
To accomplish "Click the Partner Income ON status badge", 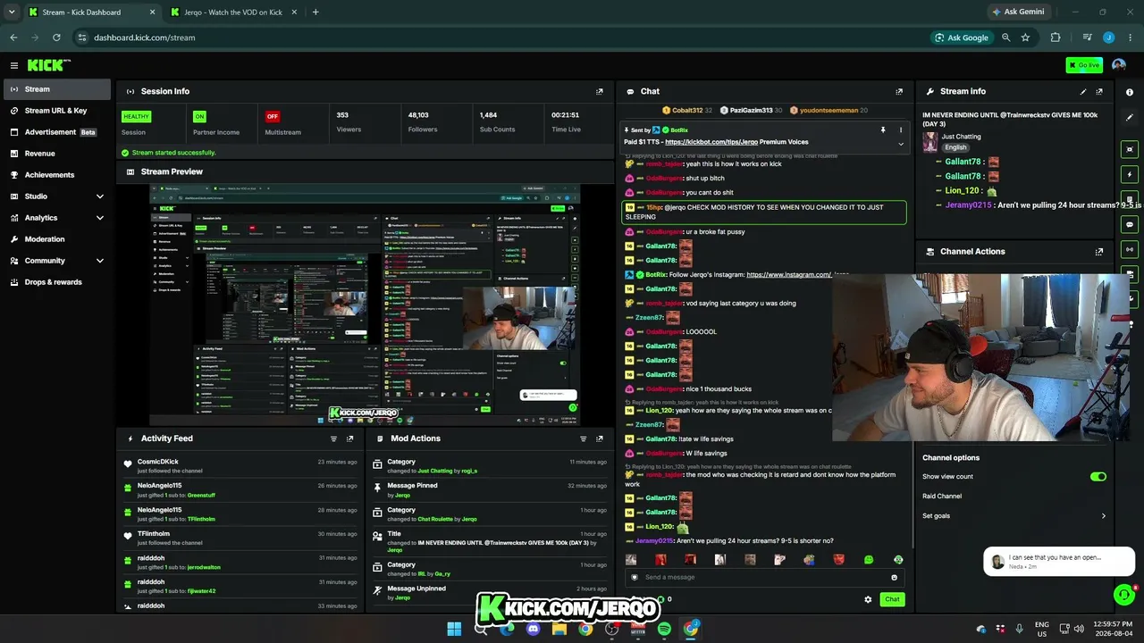I will [x=199, y=116].
